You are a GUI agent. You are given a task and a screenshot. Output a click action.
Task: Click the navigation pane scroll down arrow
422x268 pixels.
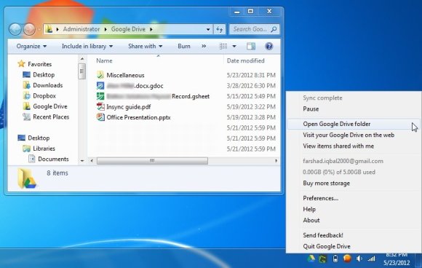tap(82, 161)
